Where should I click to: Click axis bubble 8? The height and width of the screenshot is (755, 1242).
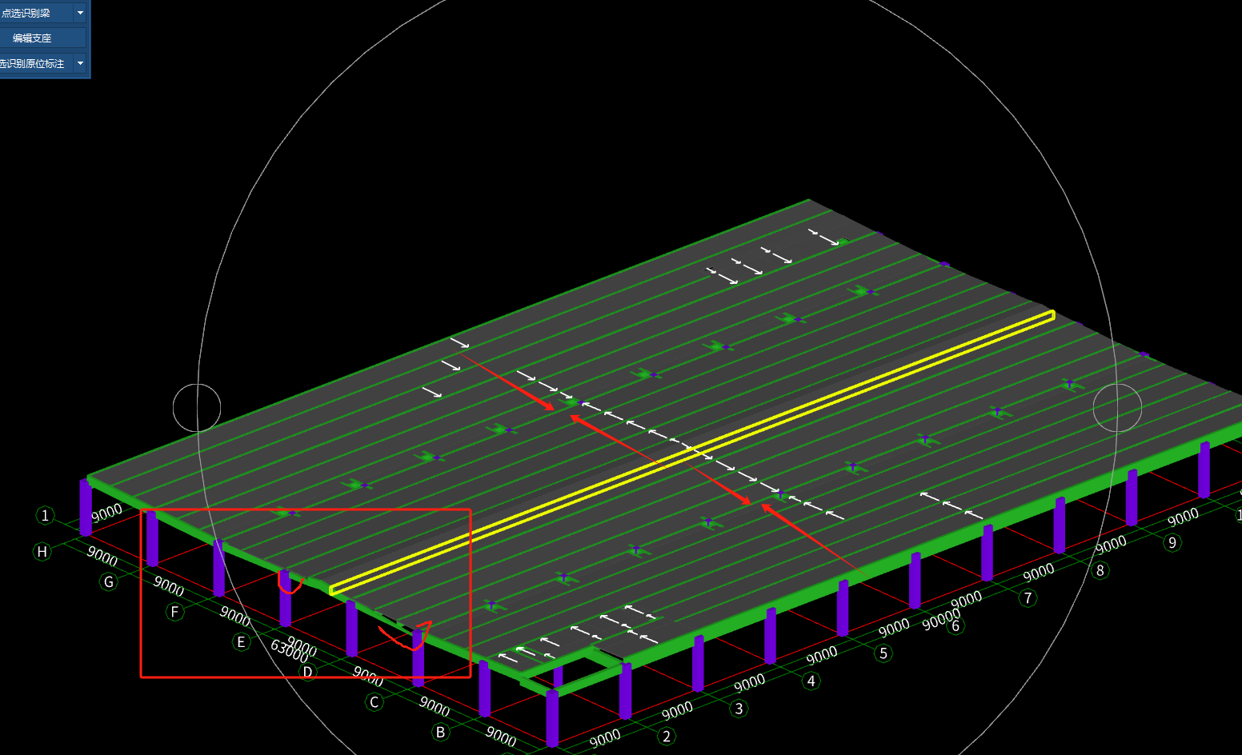[x=1100, y=570]
